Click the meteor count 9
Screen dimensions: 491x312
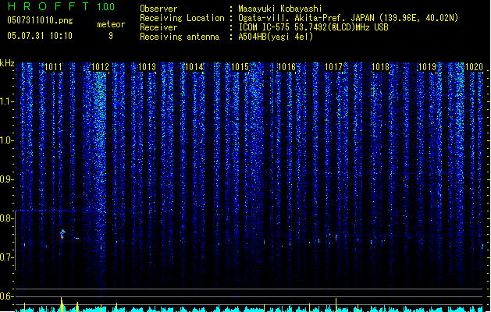pos(111,36)
